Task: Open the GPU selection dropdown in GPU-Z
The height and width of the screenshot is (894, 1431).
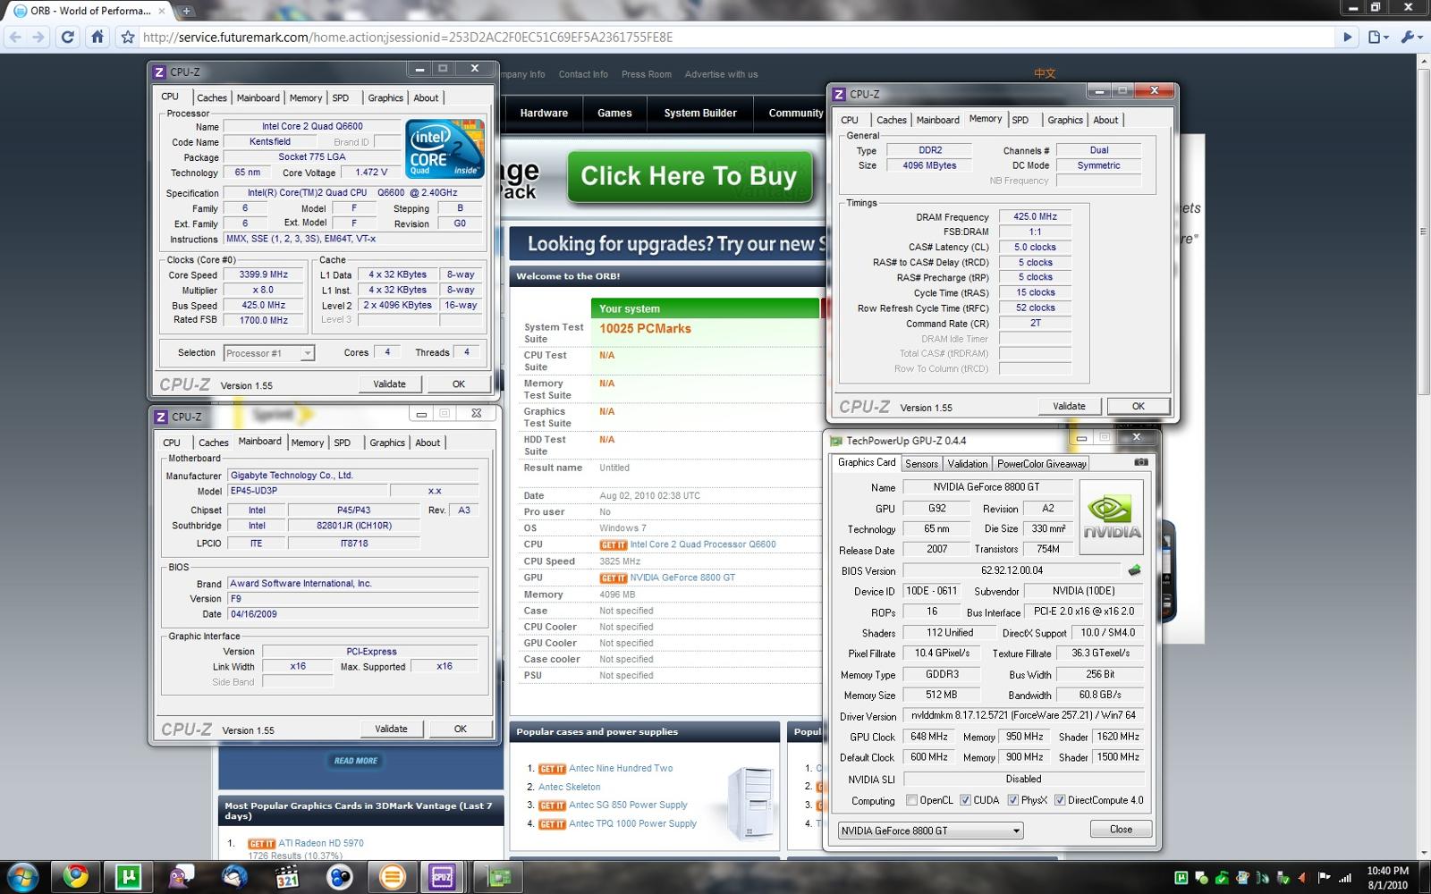Action: pyautogui.click(x=930, y=831)
